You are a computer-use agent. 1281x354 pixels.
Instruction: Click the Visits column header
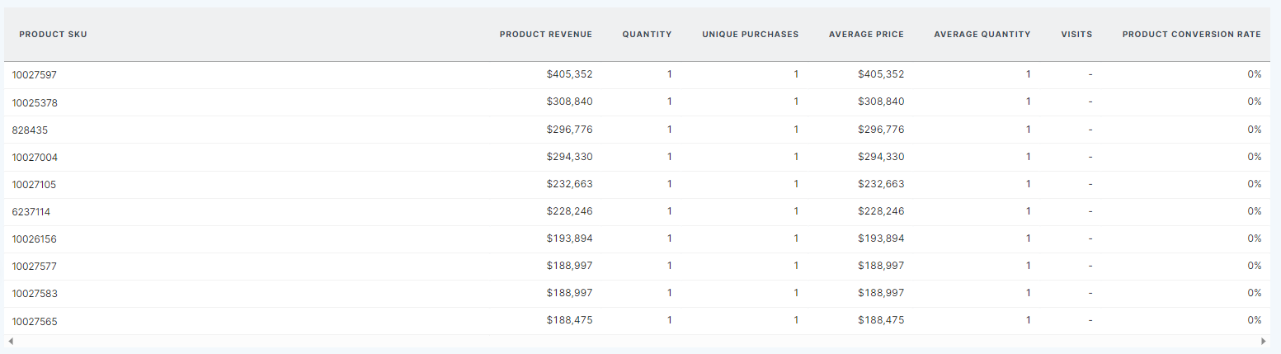coord(1076,35)
